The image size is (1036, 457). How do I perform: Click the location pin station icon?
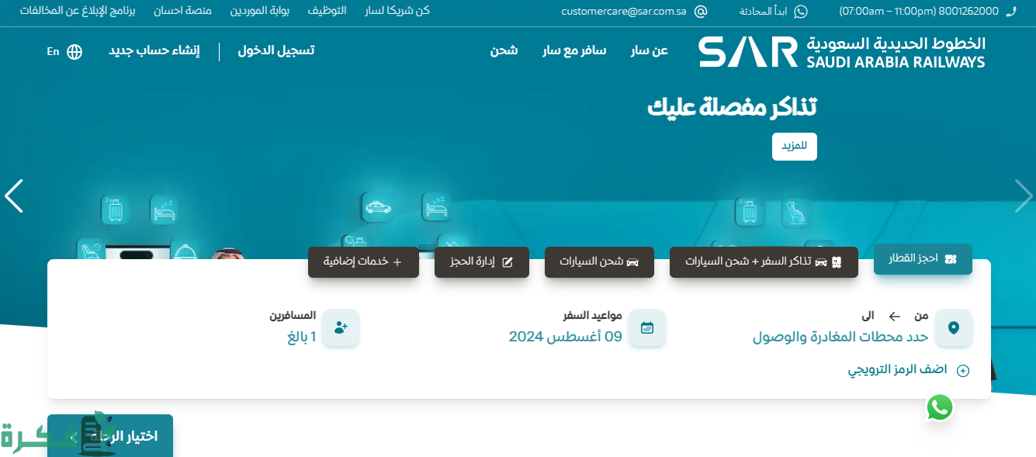coord(953,327)
